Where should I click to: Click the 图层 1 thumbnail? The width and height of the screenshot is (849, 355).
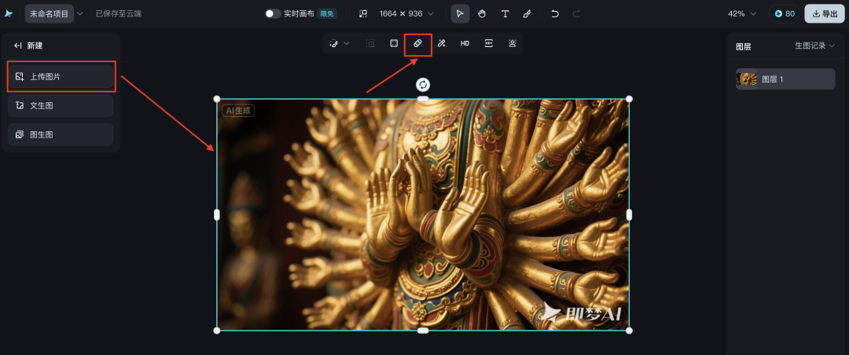tap(747, 79)
